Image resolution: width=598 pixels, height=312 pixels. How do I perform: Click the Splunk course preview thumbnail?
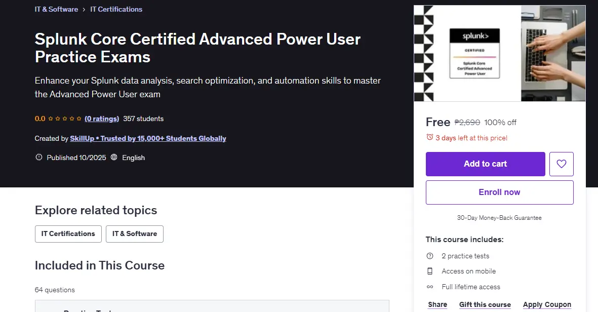[x=500, y=53]
